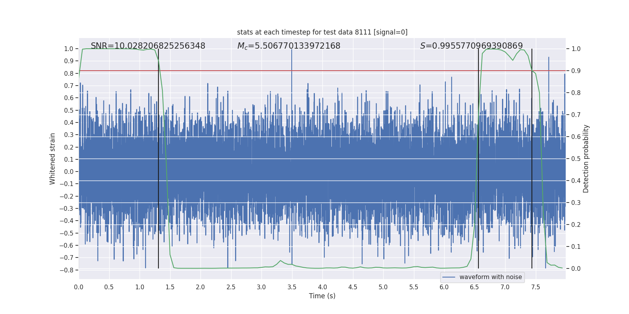
Task: Click the −0.8 tick on the strain axis
Action: point(66,270)
